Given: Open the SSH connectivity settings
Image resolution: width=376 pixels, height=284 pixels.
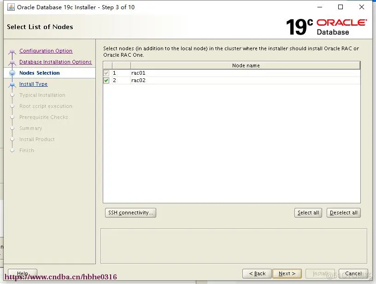Looking at the screenshot, I should pyautogui.click(x=130, y=213).
